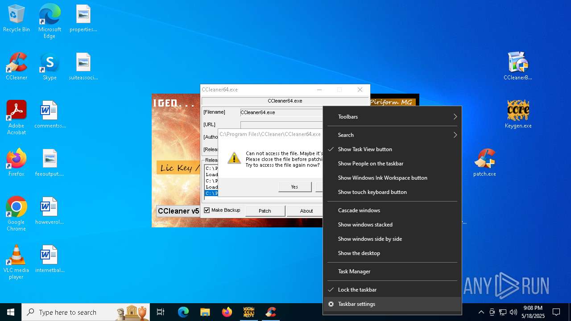Show hidden system tray icons
This screenshot has width=571, height=321.
[481, 312]
